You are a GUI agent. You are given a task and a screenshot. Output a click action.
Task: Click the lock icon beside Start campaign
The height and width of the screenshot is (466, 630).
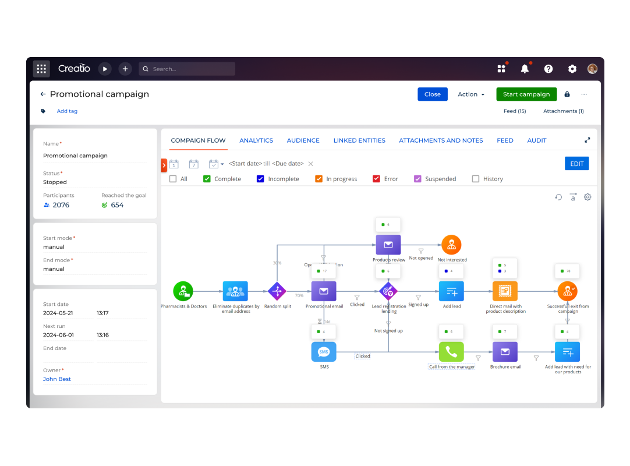[567, 94]
